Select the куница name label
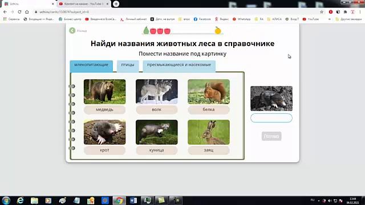 [157, 150]
